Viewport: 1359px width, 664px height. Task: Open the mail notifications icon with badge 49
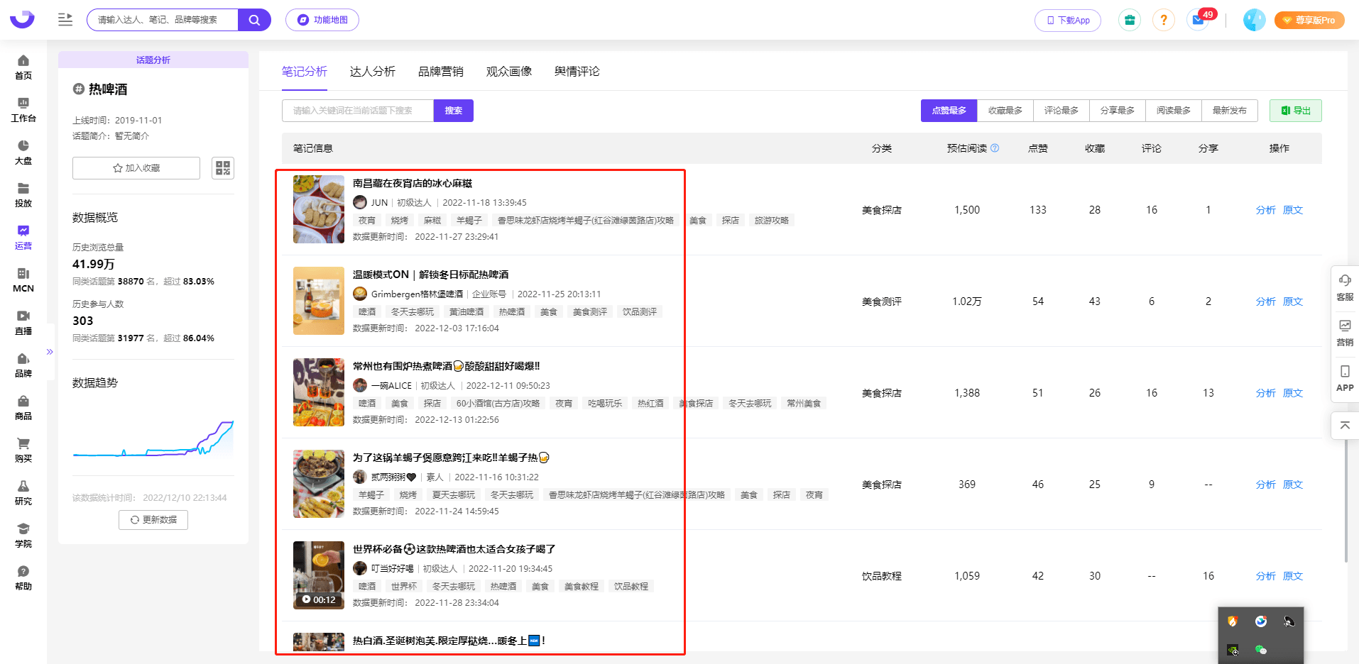(1199, 20)
